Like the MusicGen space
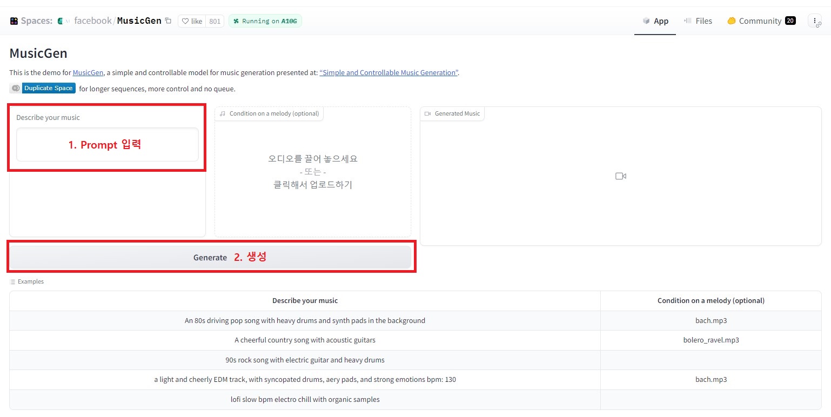Viewport: 831px width, 417px height. pos(192,21)
